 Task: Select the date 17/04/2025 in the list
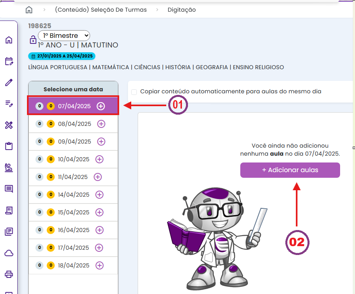74,248
